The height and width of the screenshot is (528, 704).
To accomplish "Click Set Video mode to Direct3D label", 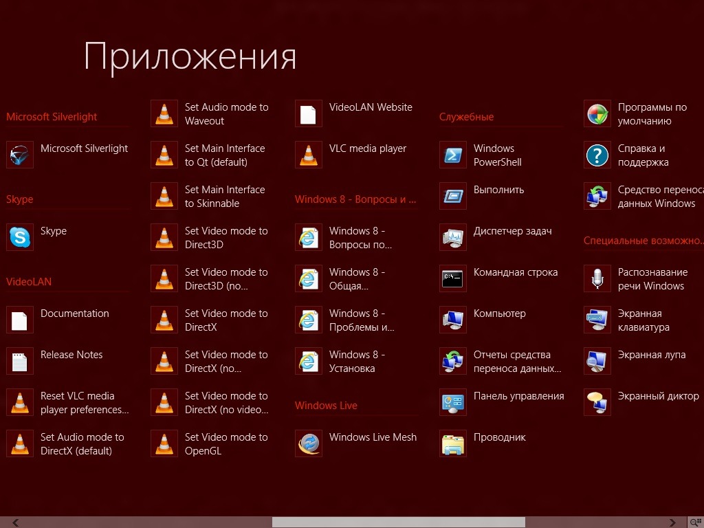I will click(226, 237).
